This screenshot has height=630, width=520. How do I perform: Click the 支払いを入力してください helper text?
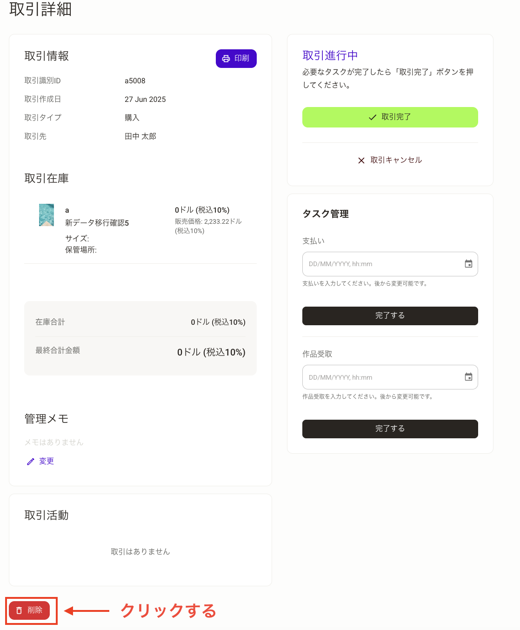click(x=365, y=283)
